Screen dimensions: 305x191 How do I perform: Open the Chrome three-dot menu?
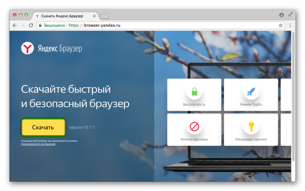pos(290,25)
